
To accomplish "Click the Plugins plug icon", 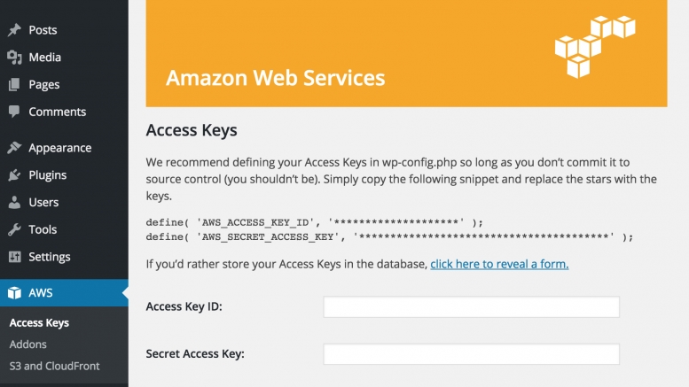I will [x=14, y=175].
